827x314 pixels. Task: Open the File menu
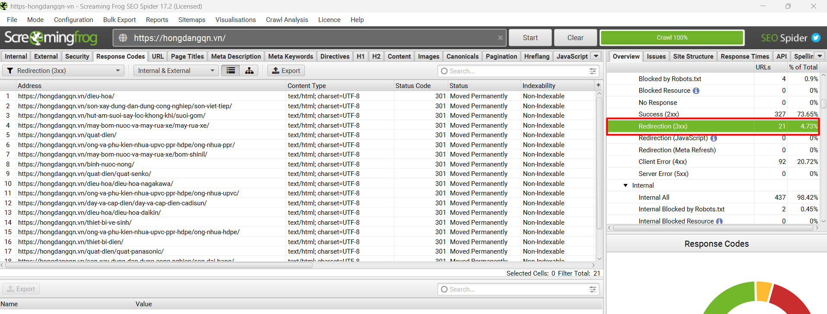[x=12, y=20]
